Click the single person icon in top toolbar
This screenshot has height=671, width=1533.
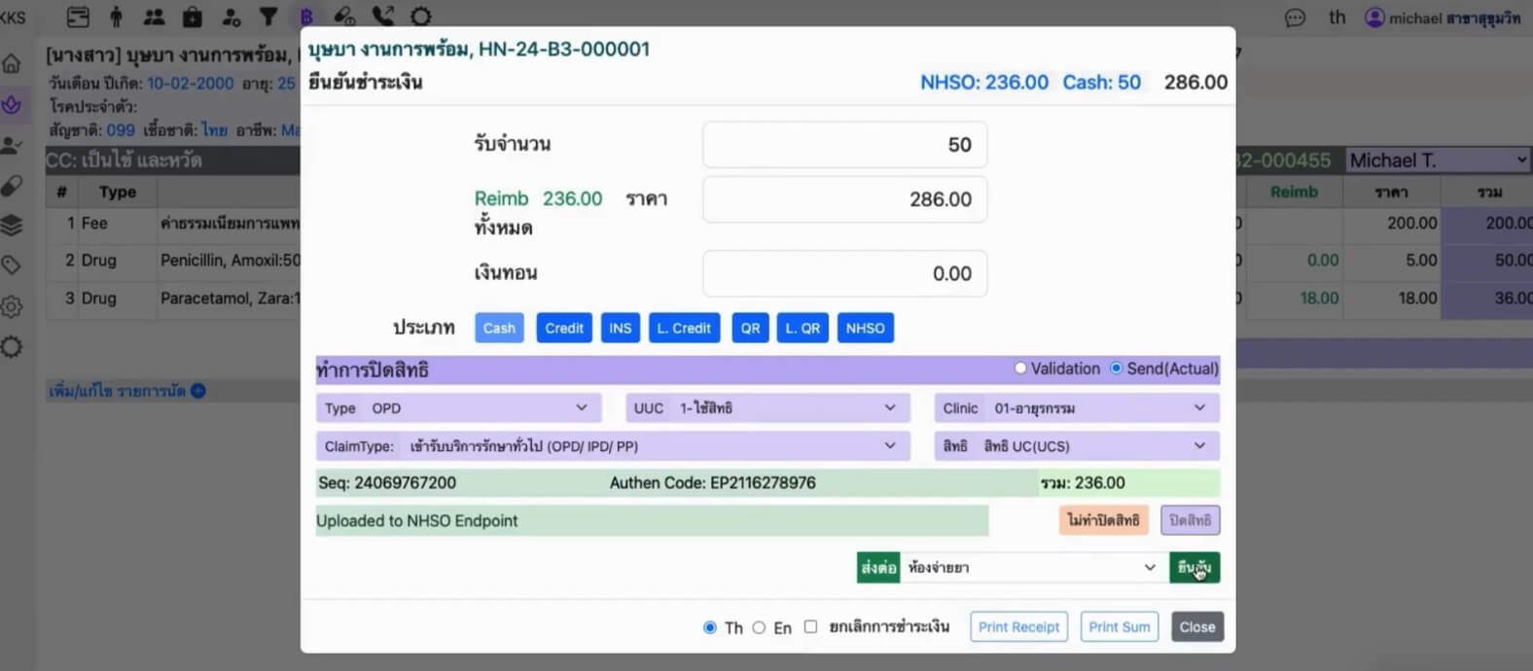point(116,17)
